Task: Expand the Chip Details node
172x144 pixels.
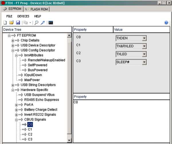Action: tap(13, 40)
